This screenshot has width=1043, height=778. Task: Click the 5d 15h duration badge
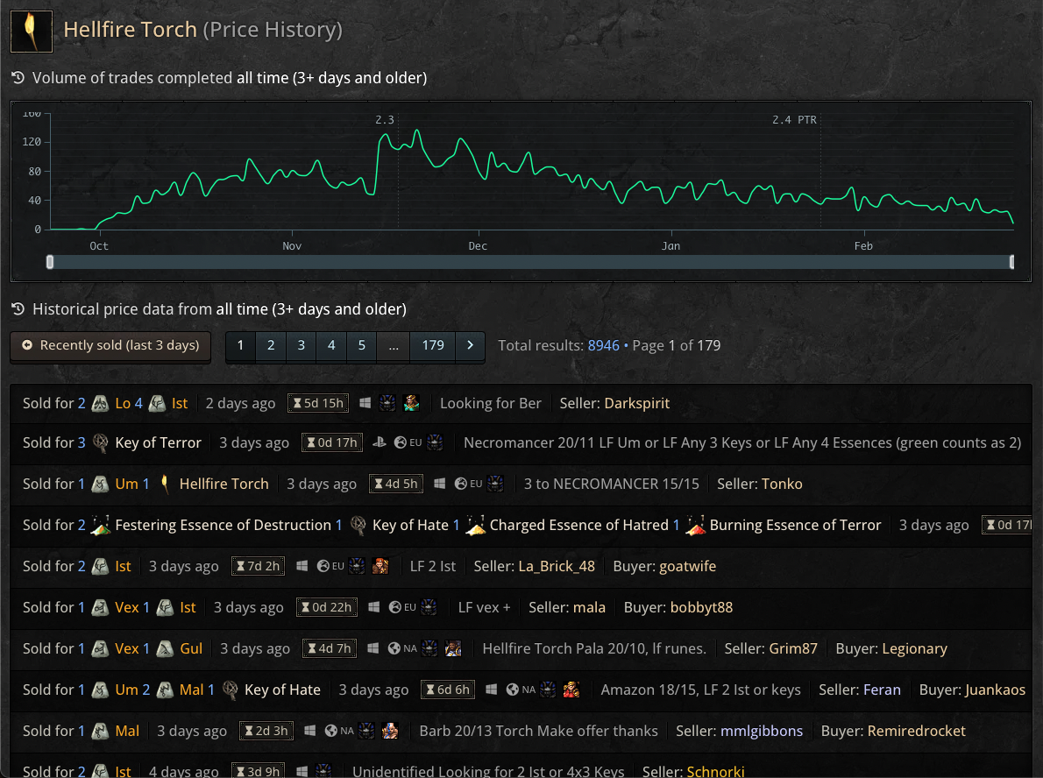click(318, 404)
